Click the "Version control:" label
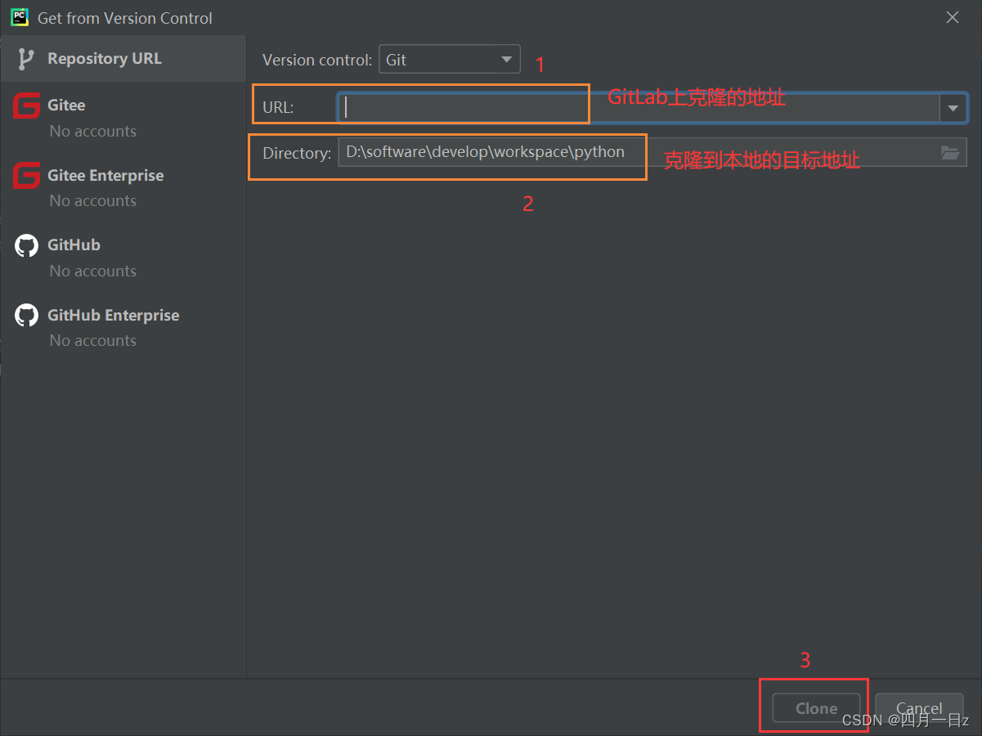The height and width of the screenshot is (736, 982). [317, 60]
